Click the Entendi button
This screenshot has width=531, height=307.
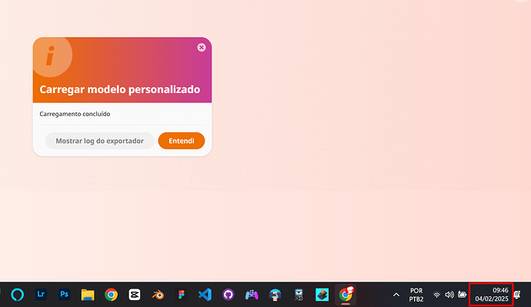coord(182,141)
